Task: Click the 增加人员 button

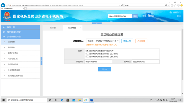Action: 127,41
